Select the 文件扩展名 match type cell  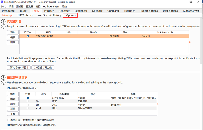pyautogui.click(x=64, y=98)
